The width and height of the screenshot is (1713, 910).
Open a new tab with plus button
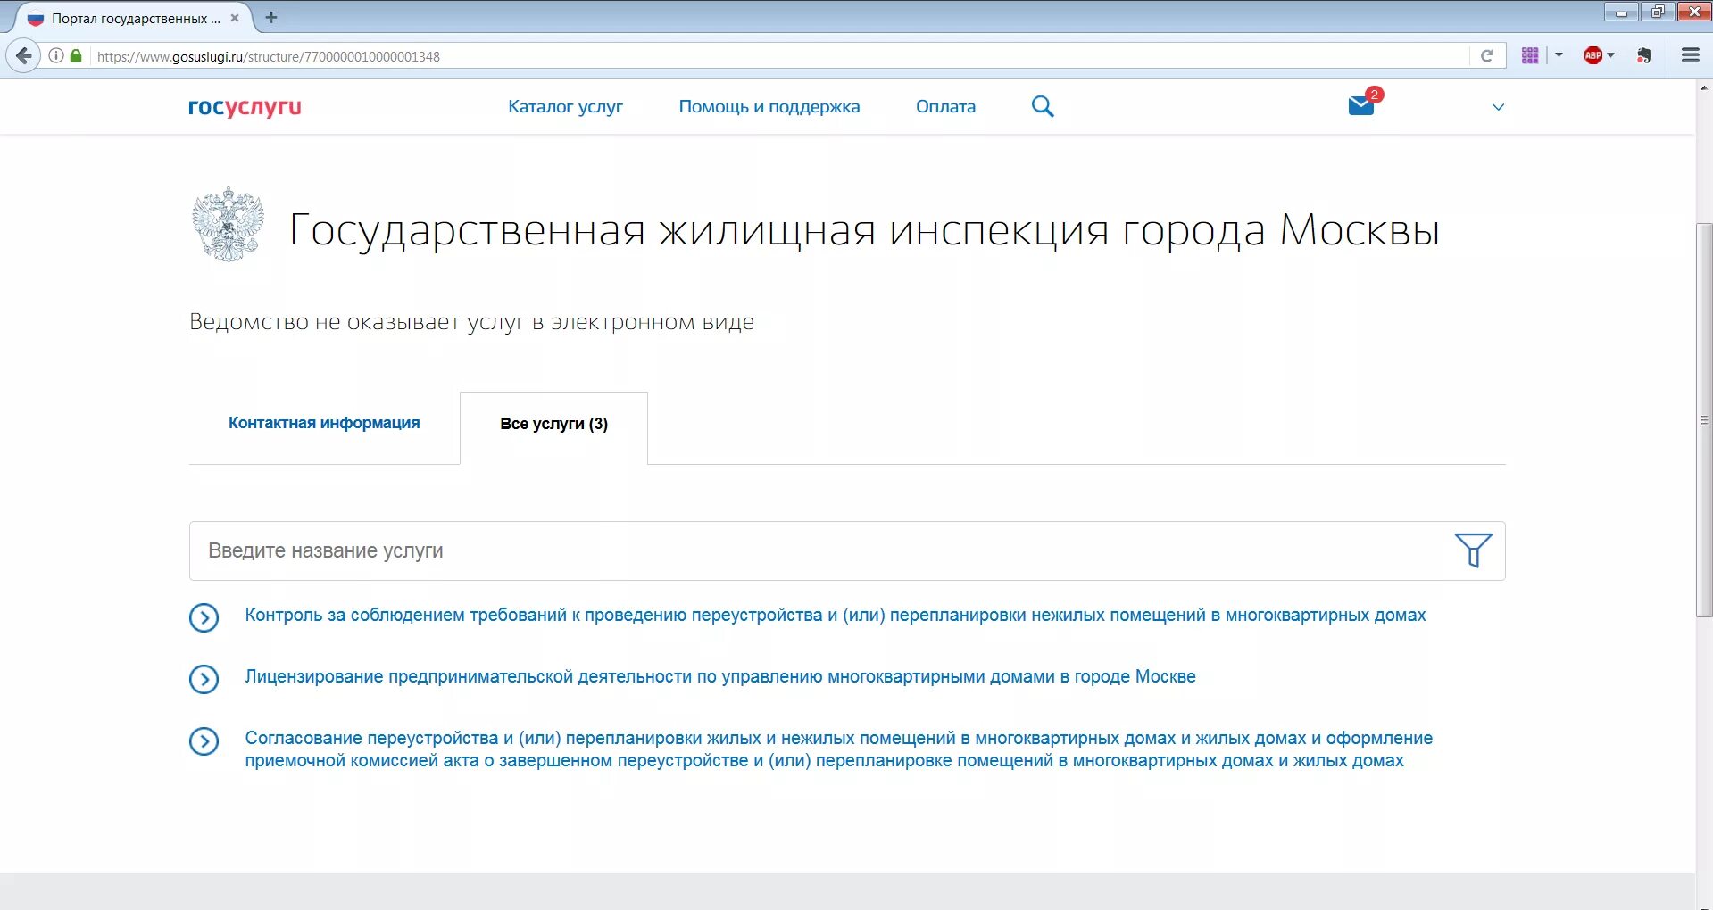coord(271,17)
